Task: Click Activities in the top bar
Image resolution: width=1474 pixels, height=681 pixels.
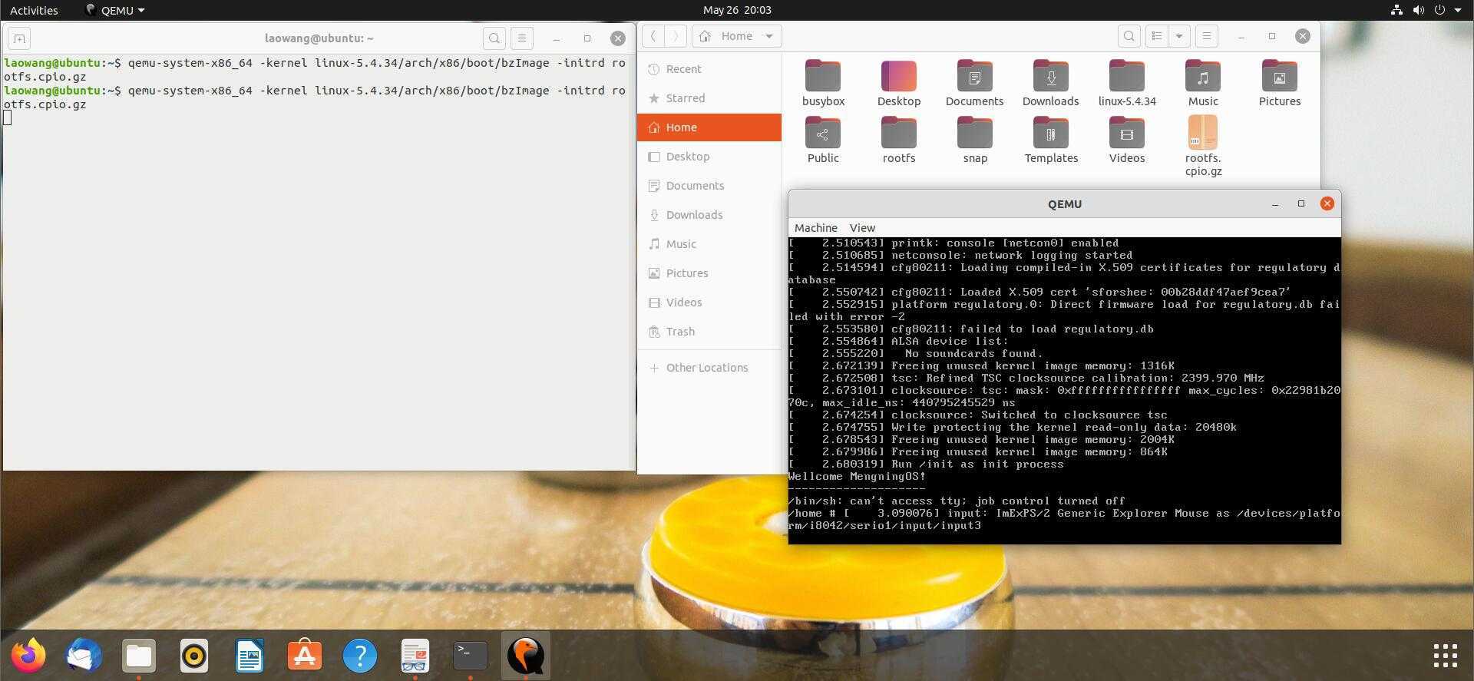Action: [x=34, y=10]
